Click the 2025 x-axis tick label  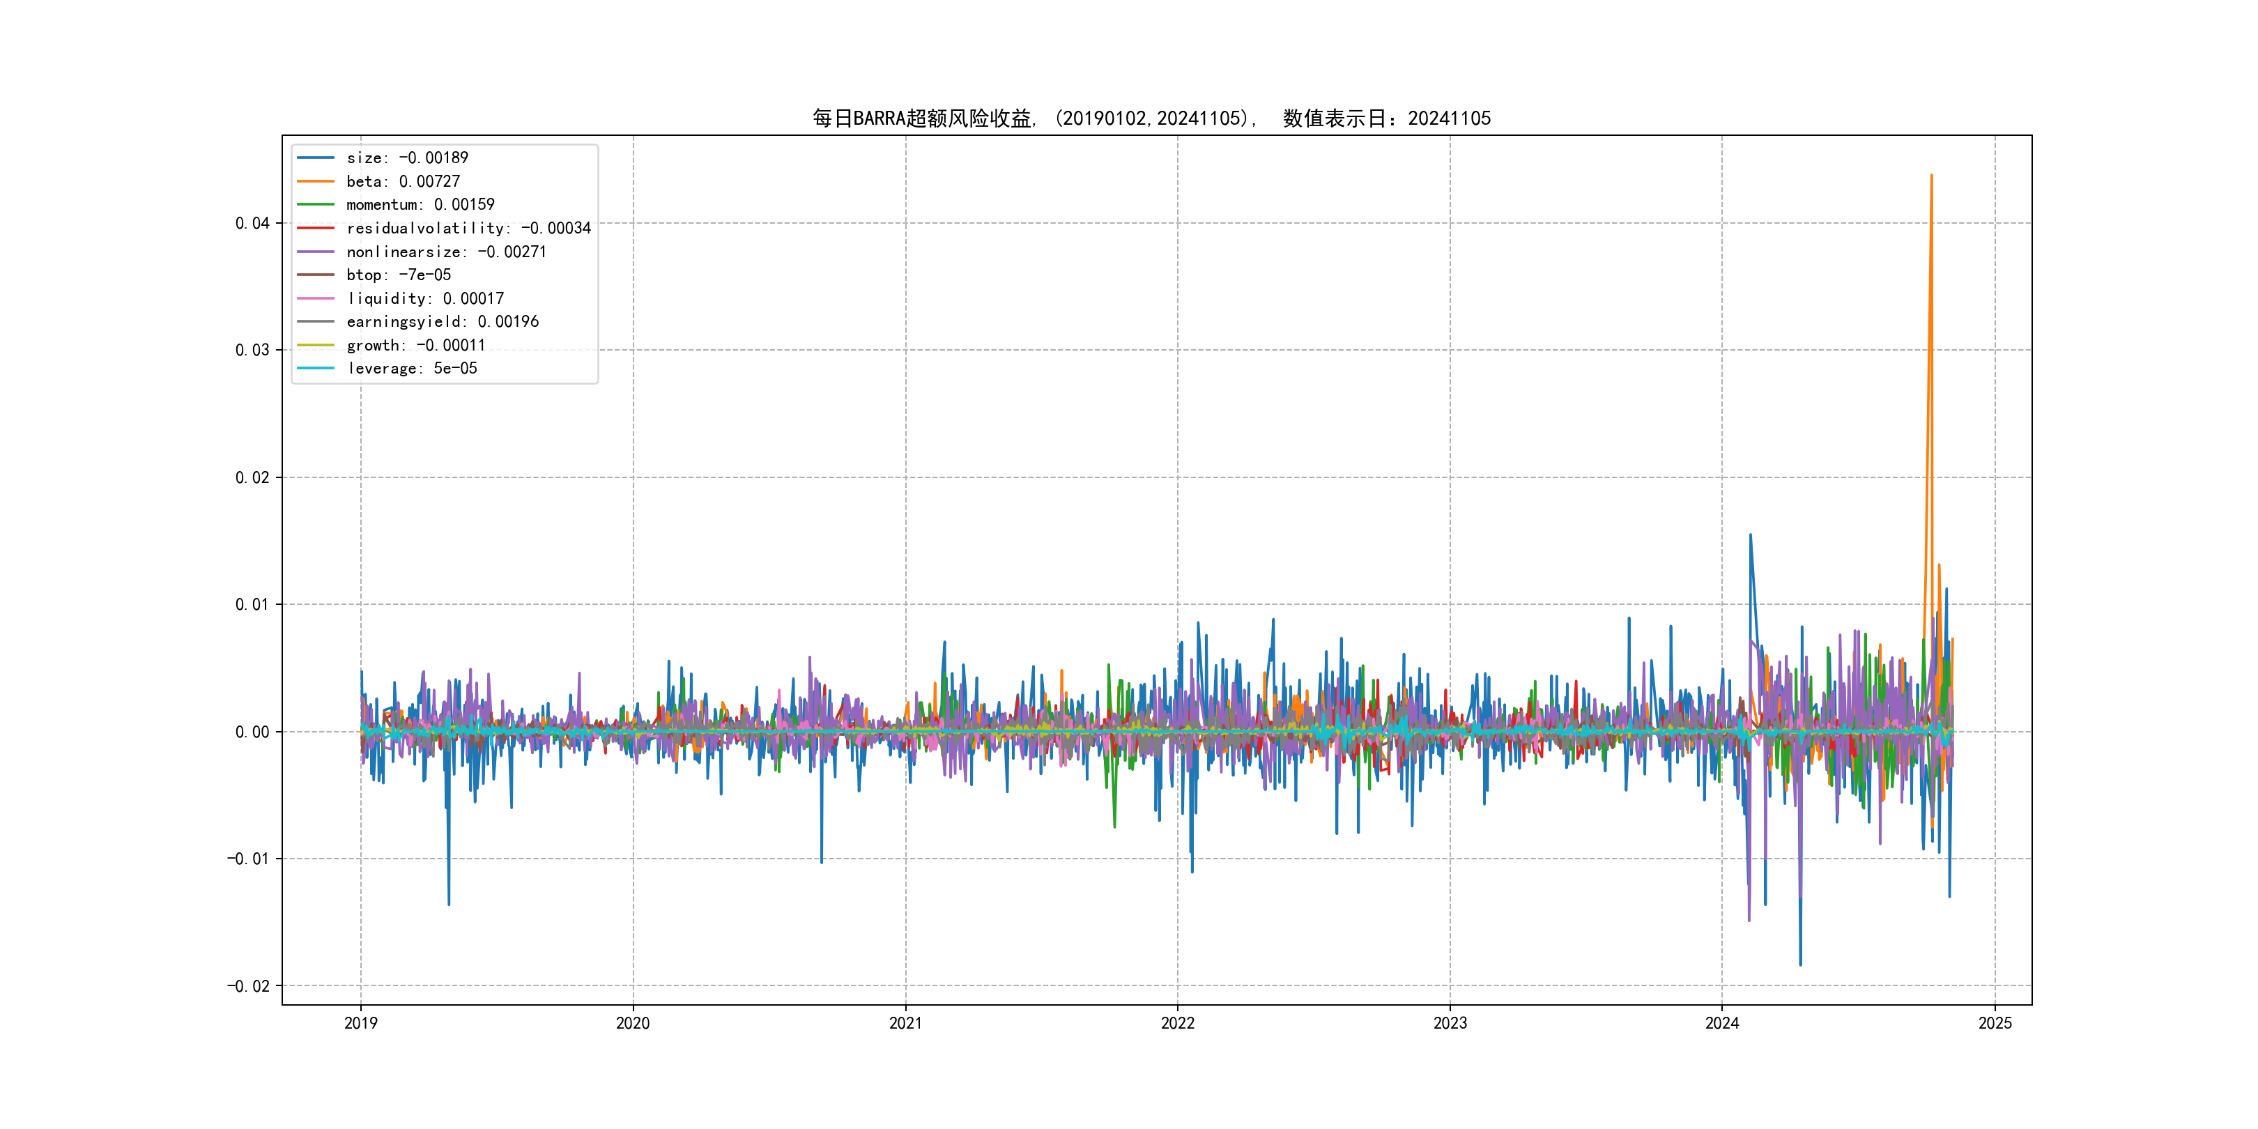[1995, 1023]
